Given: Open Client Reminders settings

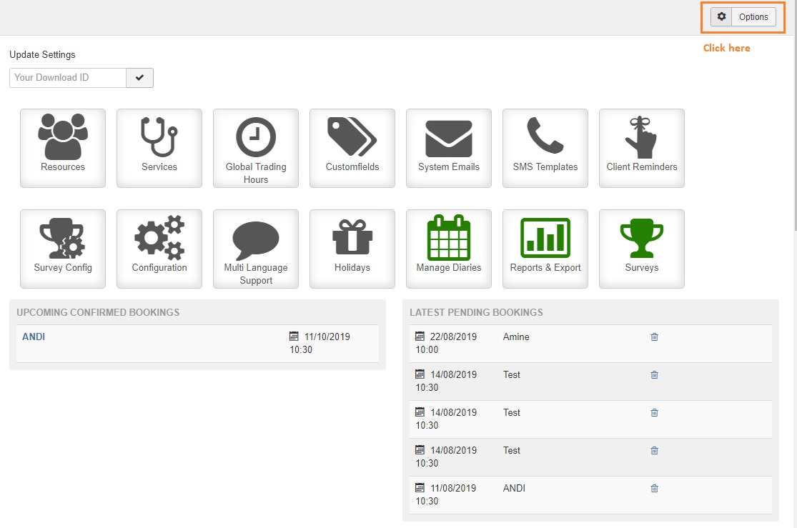Looking at the screenshot, I should [x=641, y=148].
